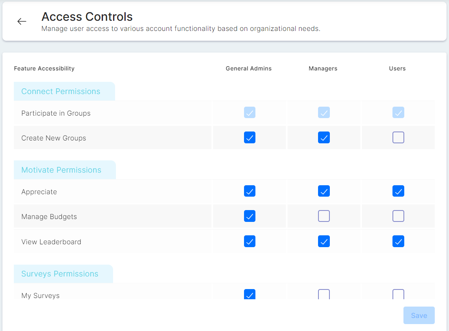Uncheck Appreciate for General Admins

[x=250, y=191]
